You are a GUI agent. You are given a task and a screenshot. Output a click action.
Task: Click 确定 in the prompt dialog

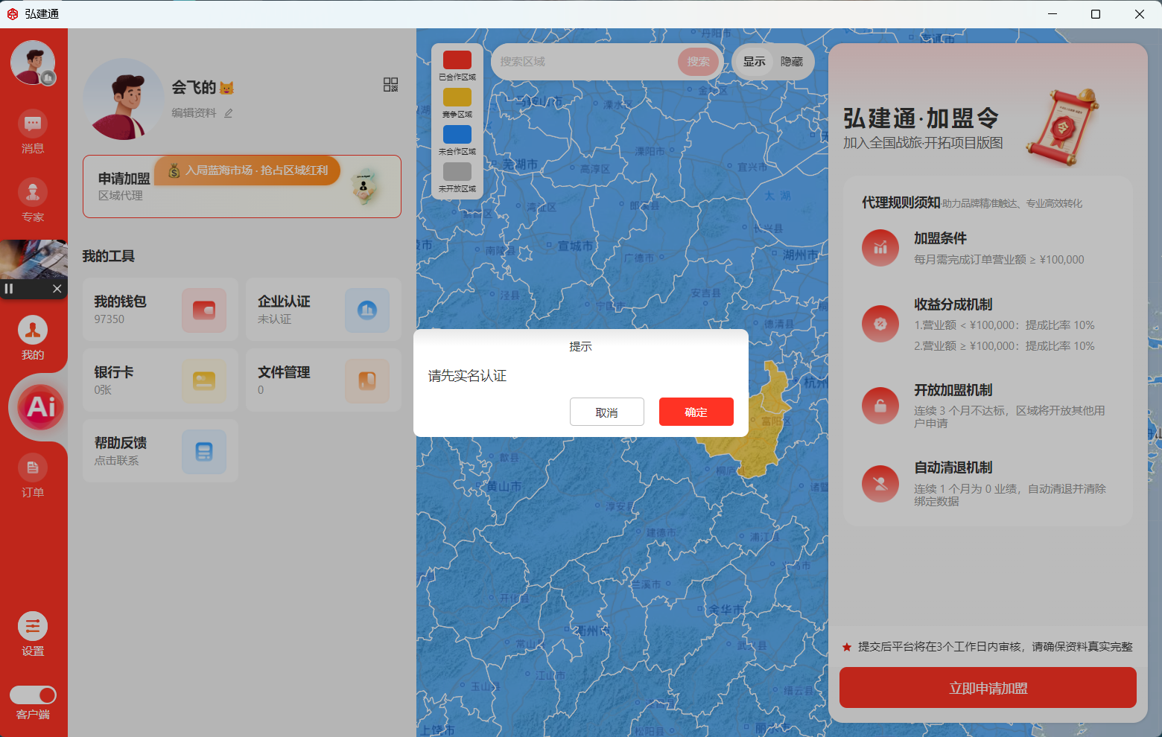[x=696, y=412]
